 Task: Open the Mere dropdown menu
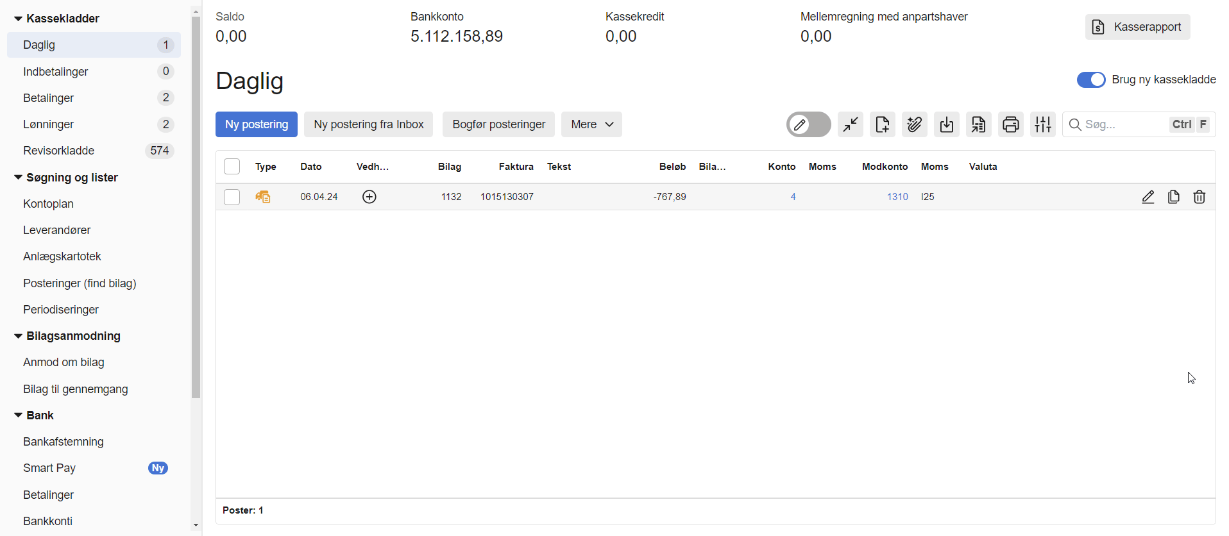click(591, 124)
